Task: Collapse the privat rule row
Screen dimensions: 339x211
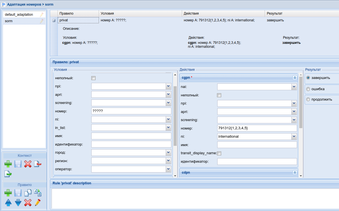Action: point(54,21)
